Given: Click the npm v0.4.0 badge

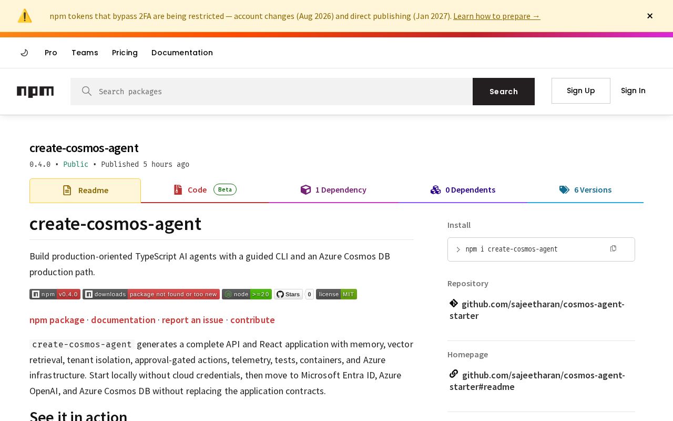Looking at the screenshot, I should click(55, 294).
